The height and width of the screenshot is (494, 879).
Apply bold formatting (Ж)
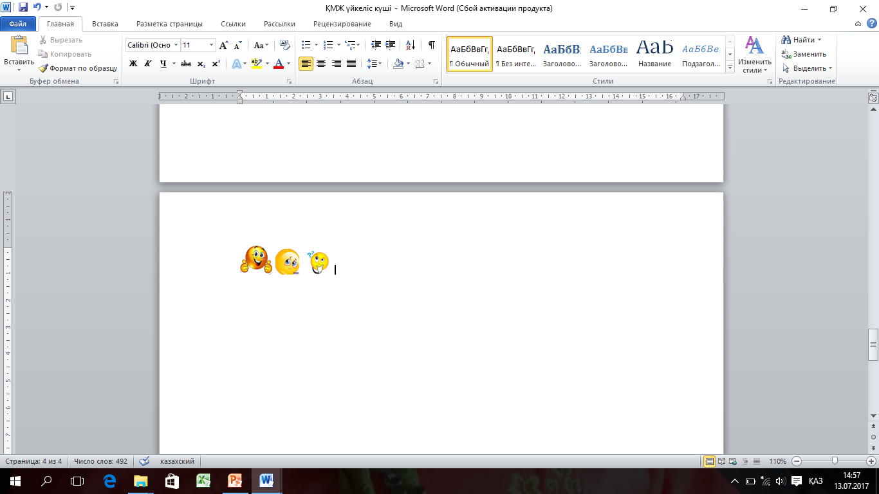pyautogui.click(x=133, y=64)
